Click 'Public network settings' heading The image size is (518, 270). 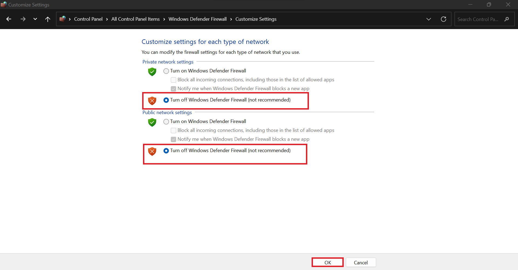click(x=167, y=113)
